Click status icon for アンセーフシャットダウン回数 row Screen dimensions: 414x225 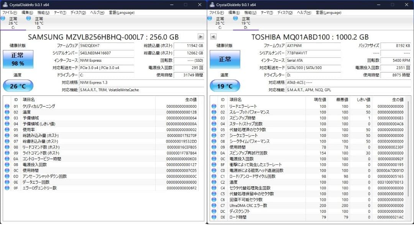tap(7, 176)
